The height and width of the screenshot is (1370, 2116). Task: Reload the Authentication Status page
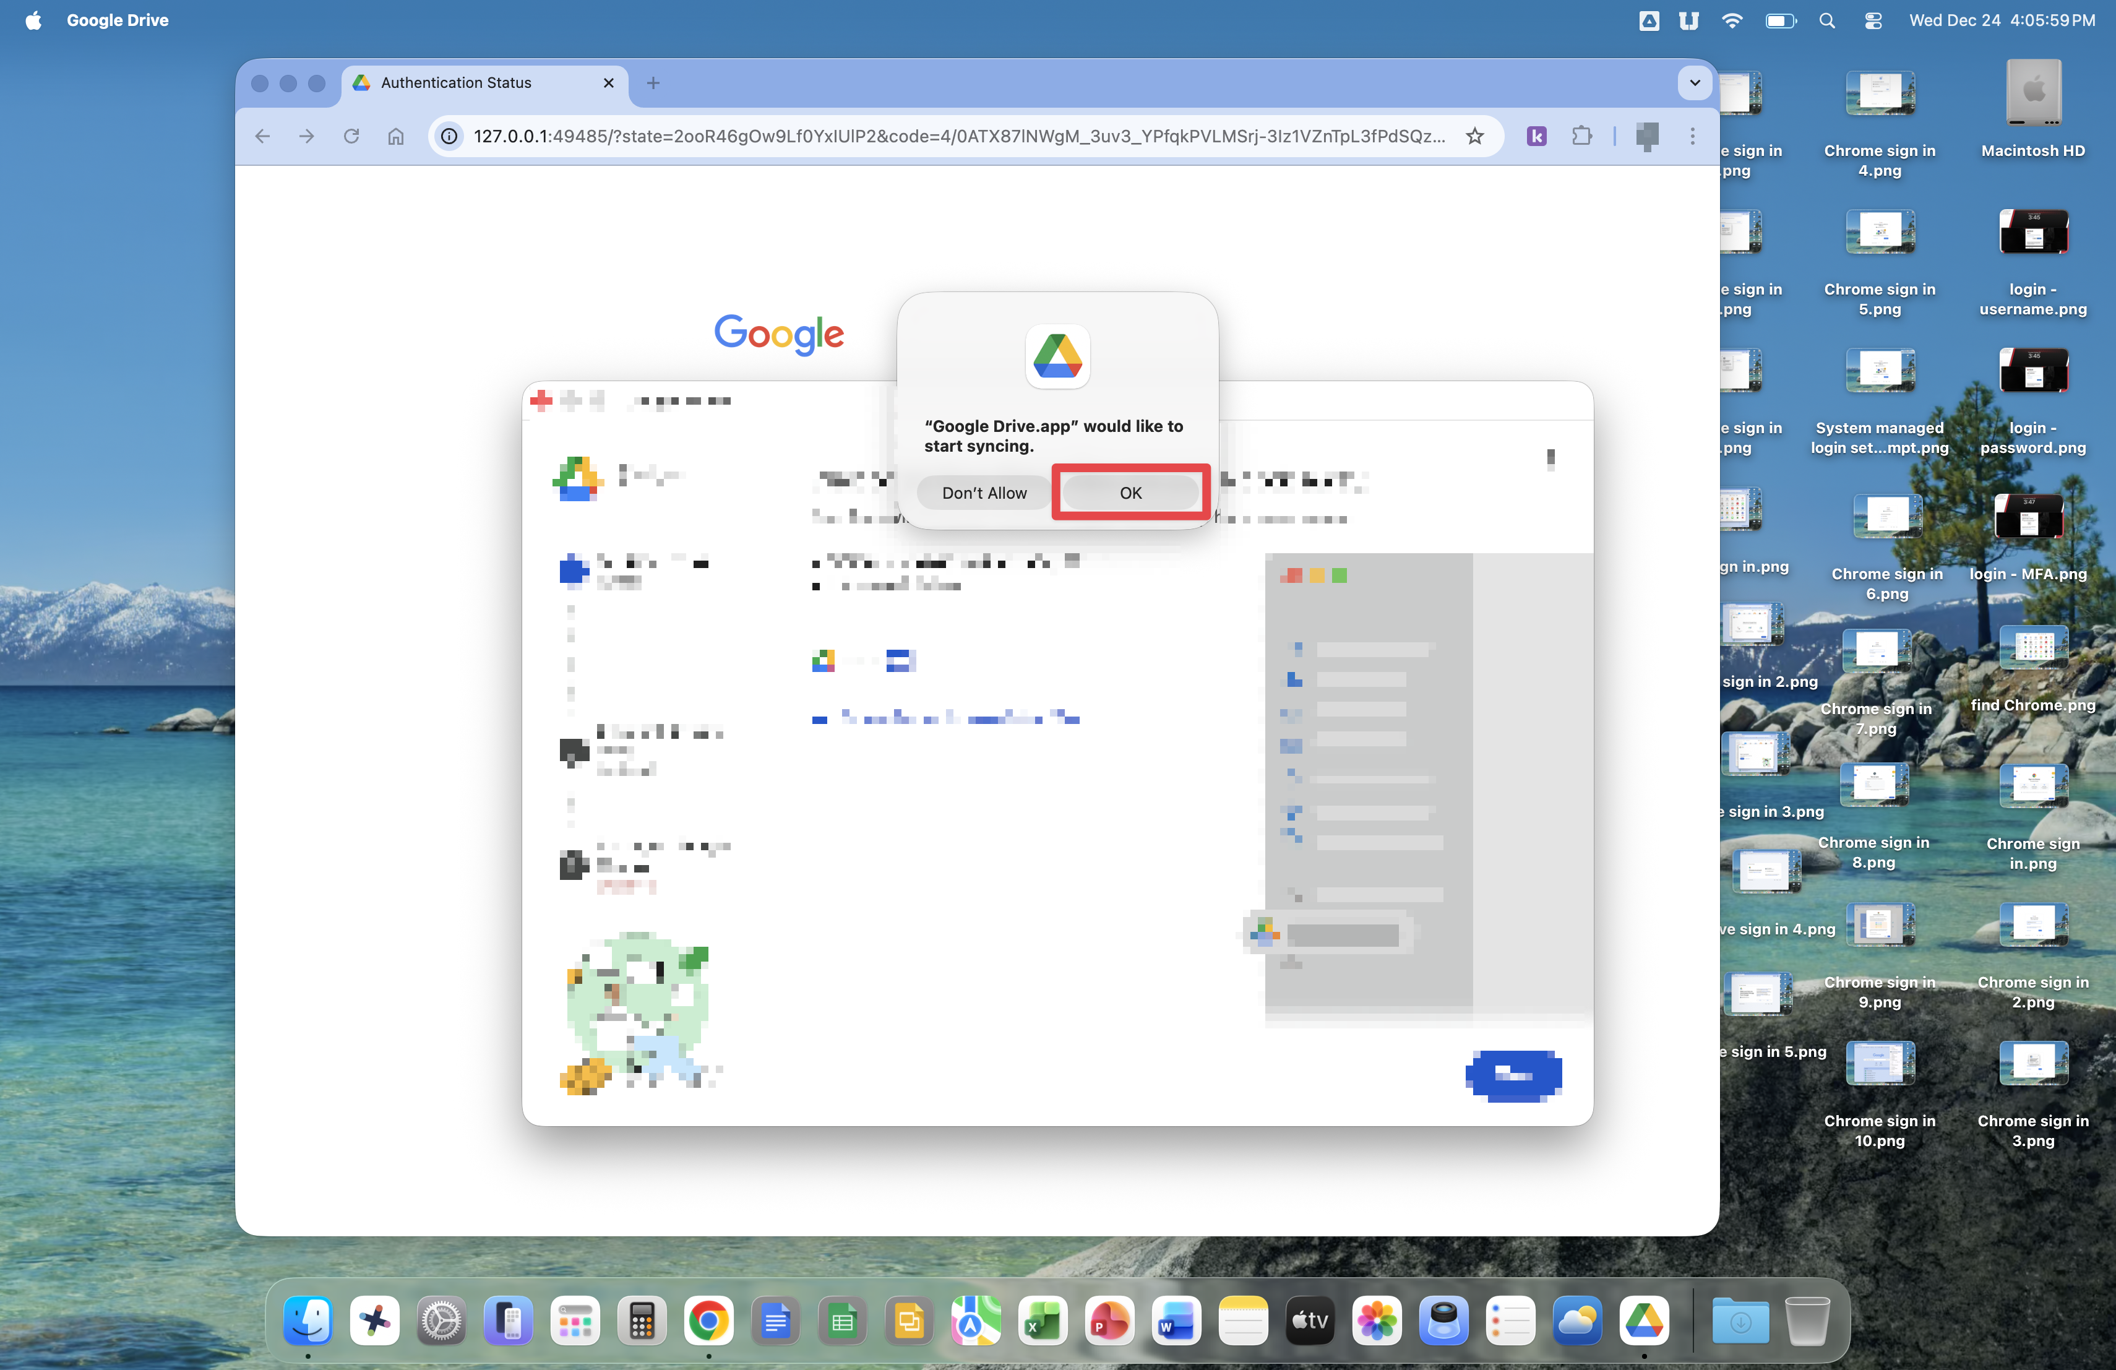(x=351, y=136)
